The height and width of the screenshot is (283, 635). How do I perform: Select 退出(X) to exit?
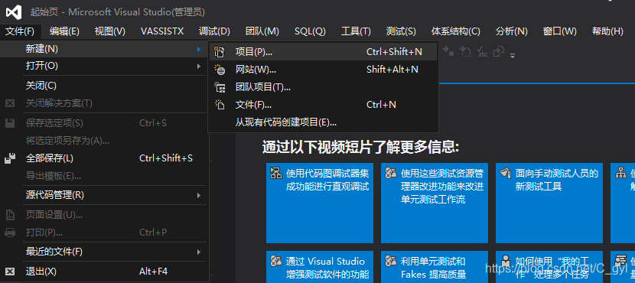pos(104,272)
